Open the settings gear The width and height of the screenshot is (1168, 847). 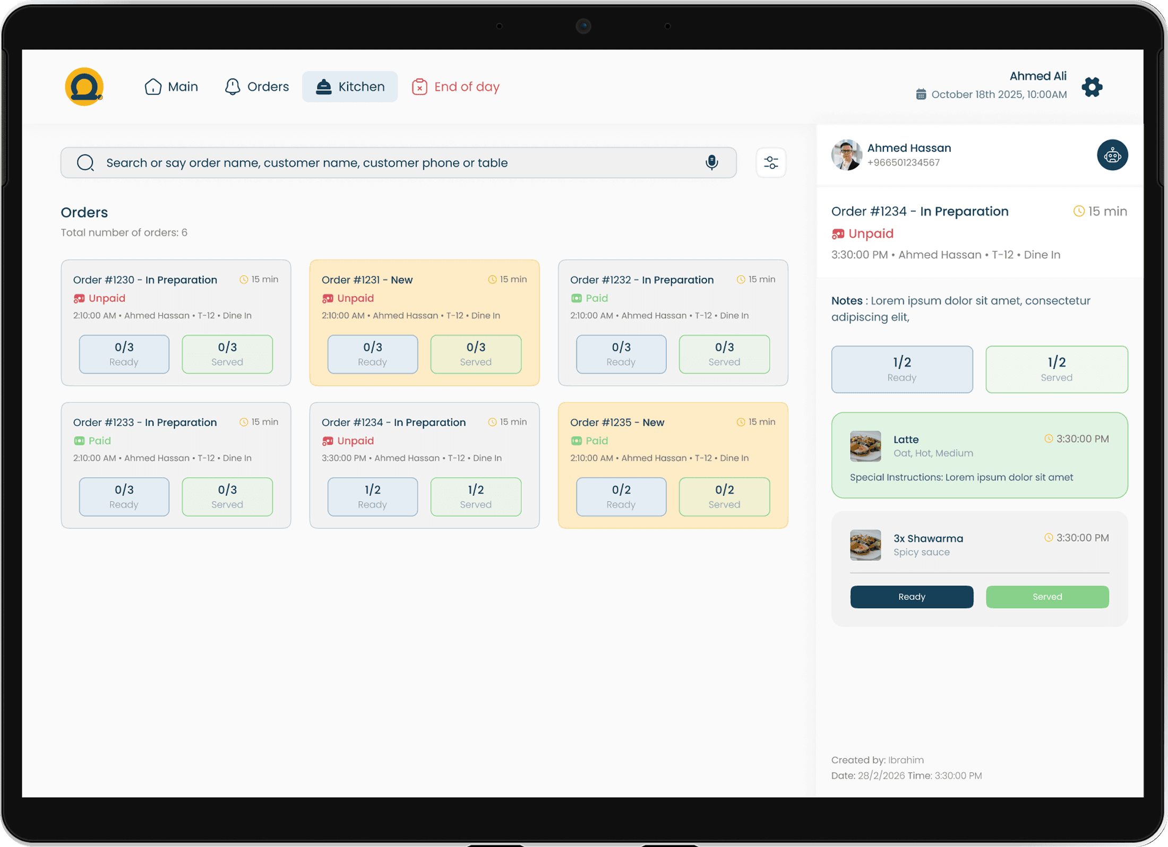click(1092, 87)
